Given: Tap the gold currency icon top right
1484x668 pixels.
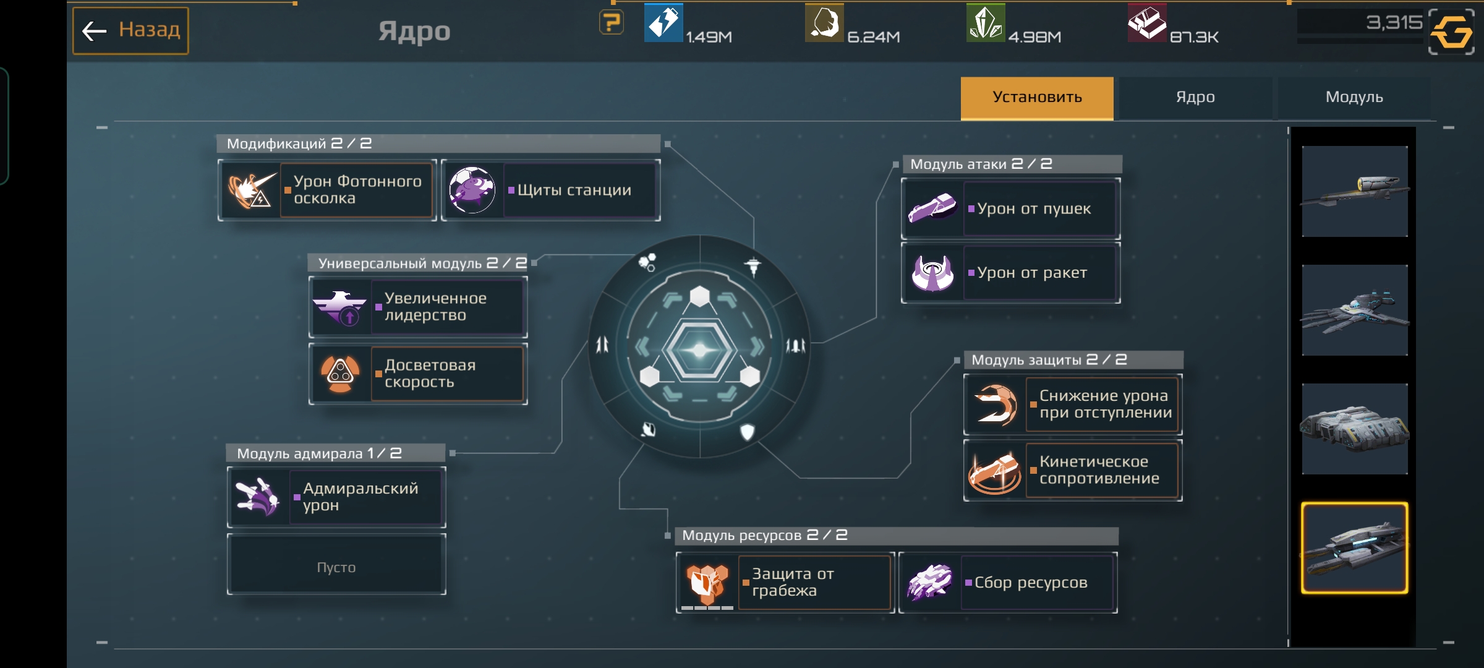Looking at the screenshot, I should point(1451,32).
